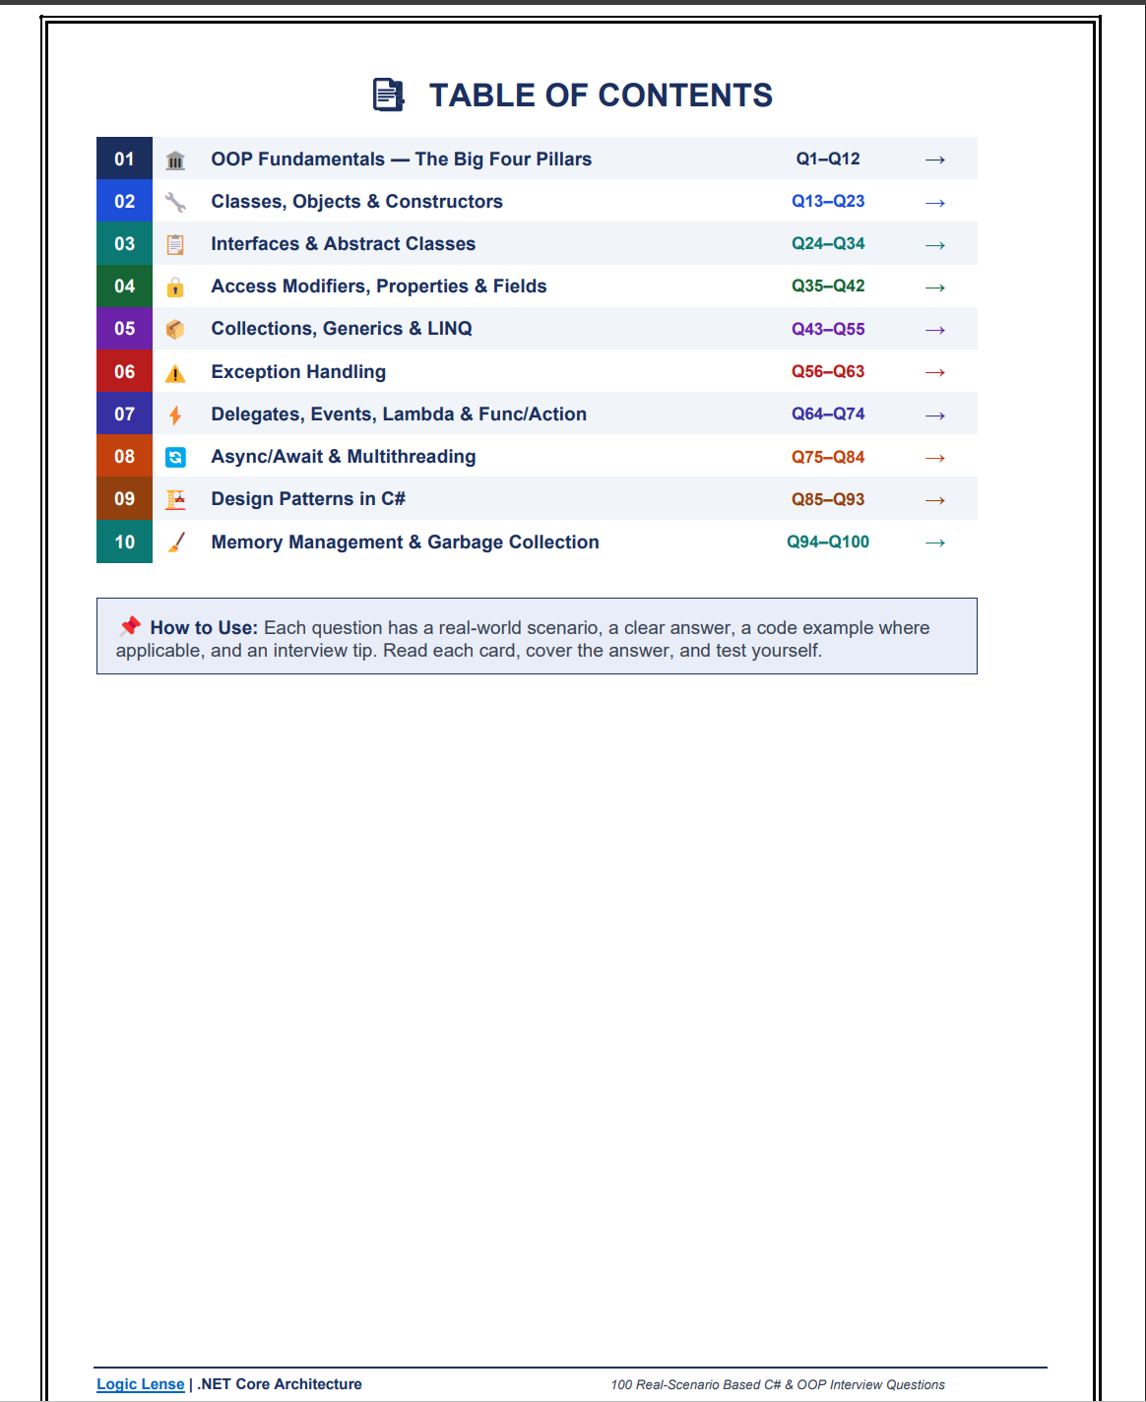Open OOP Fundamentals — The Big Four Pillars

click(x=401, y=159)
